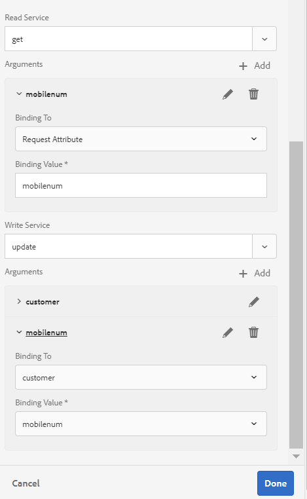The width and height of the screenshot is (307, 499).
Task: Click the Done button
Action: pos(276,483)
